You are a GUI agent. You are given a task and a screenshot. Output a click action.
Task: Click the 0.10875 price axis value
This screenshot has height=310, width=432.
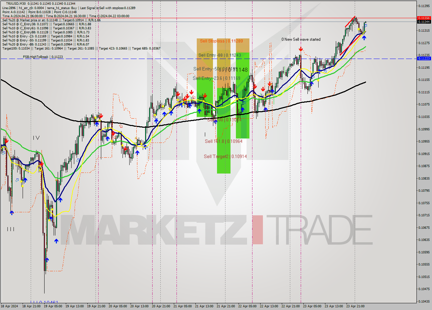tap(424, 166)
